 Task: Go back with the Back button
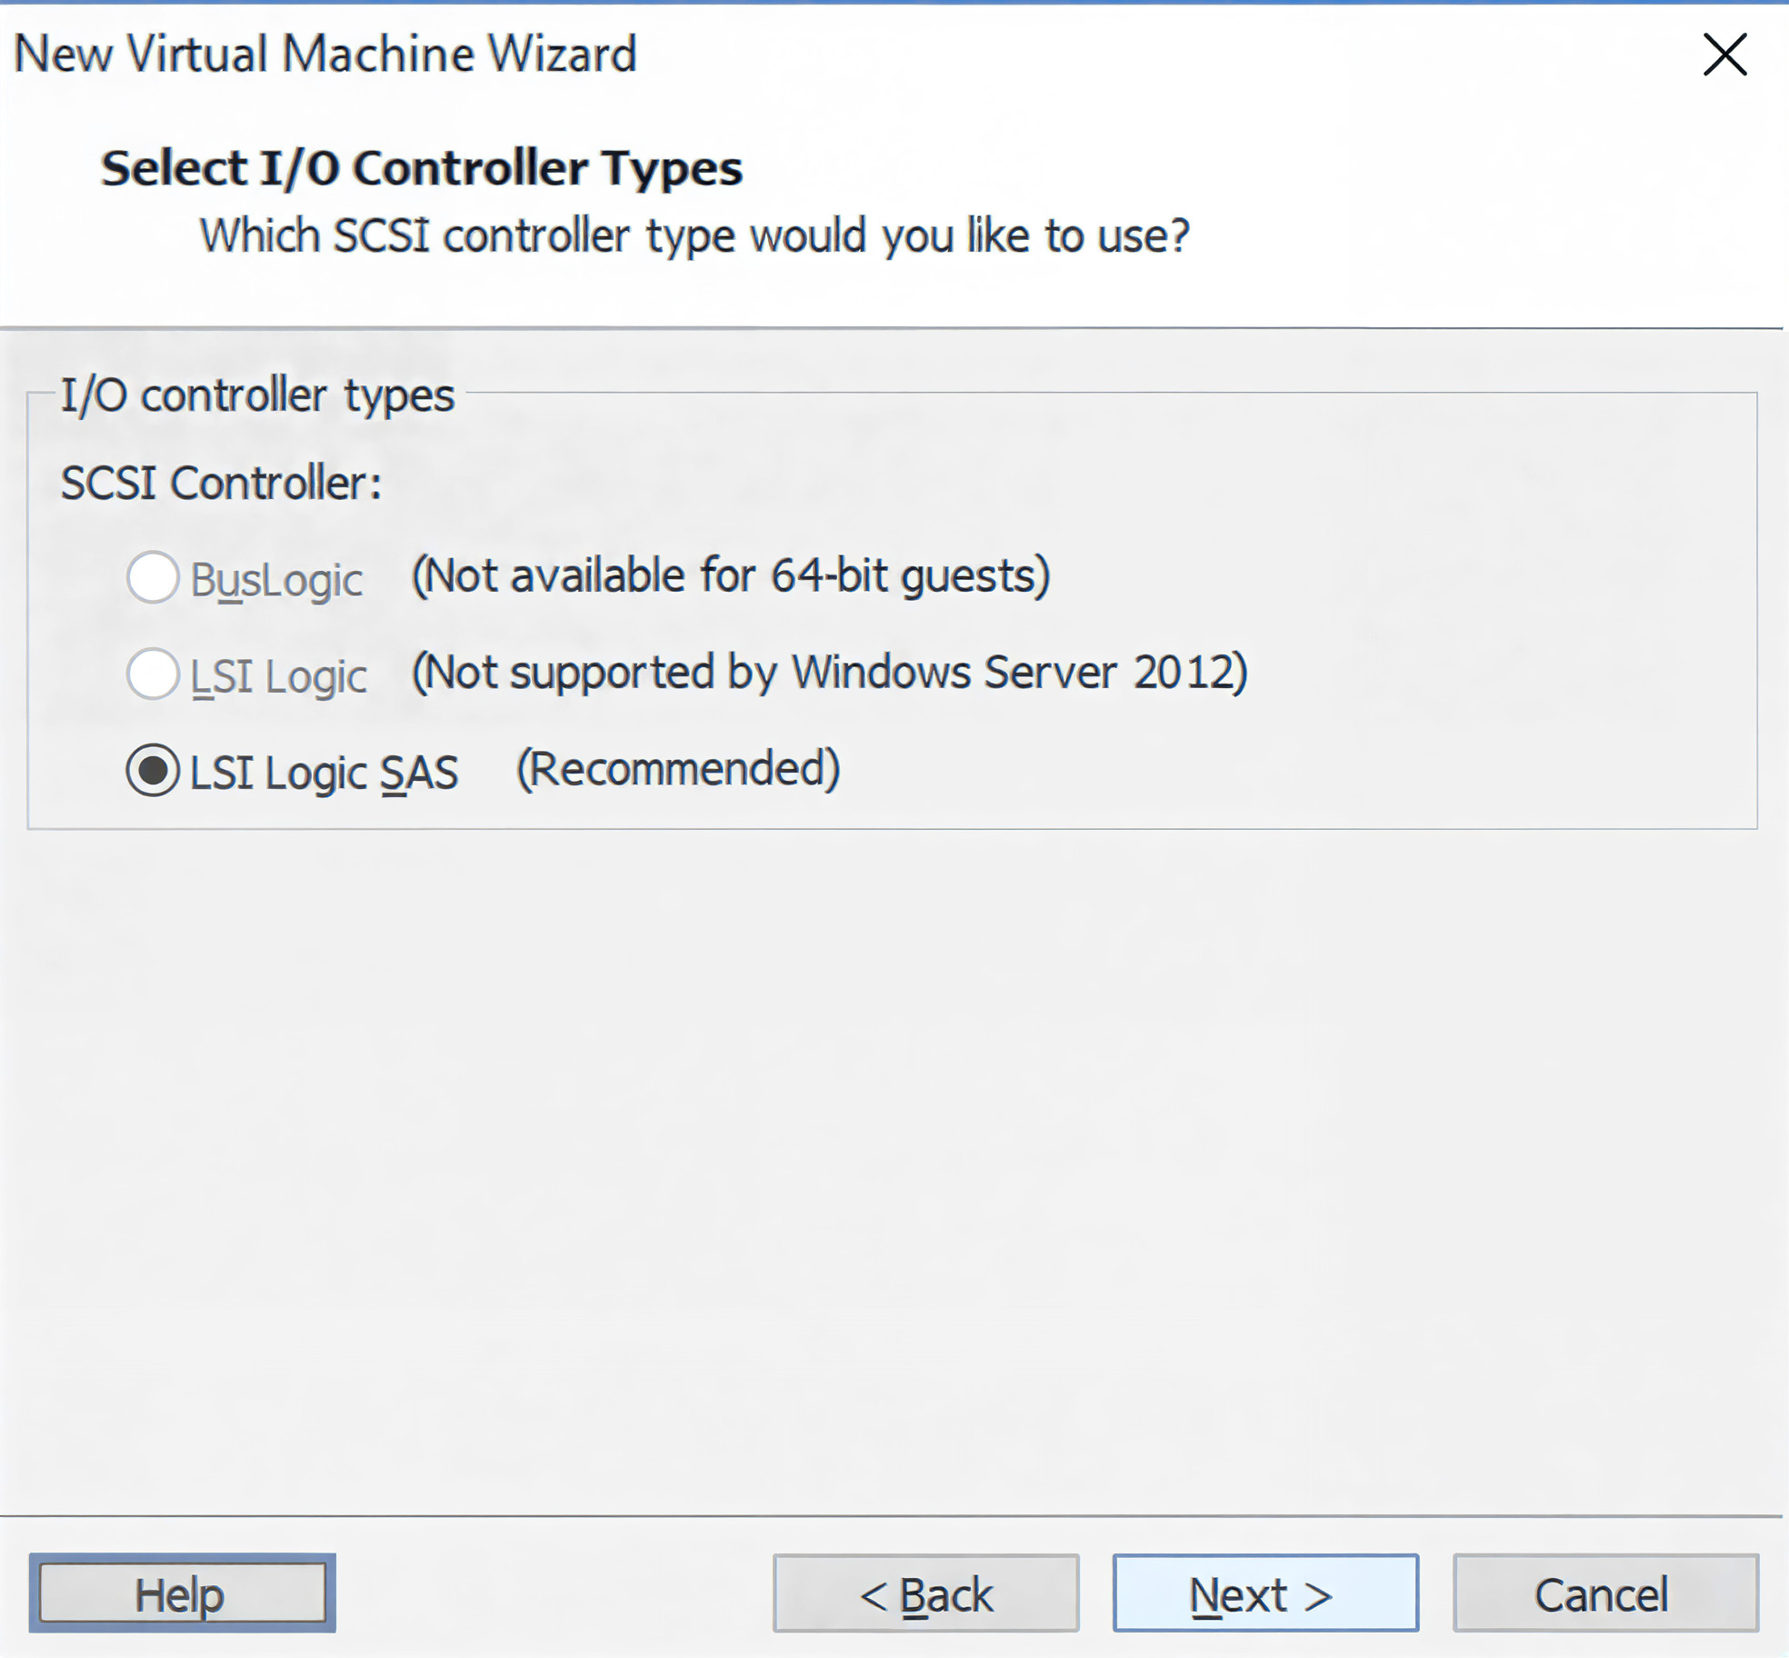pos(925,1593)
